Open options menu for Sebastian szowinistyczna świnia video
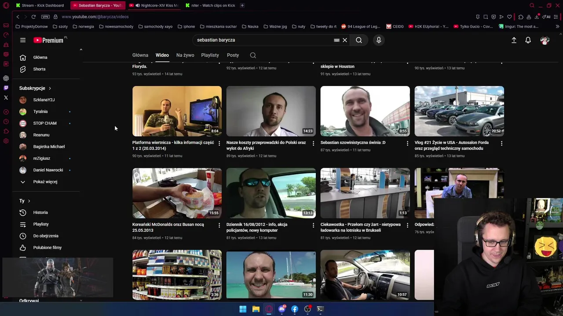 pos(407,144)
